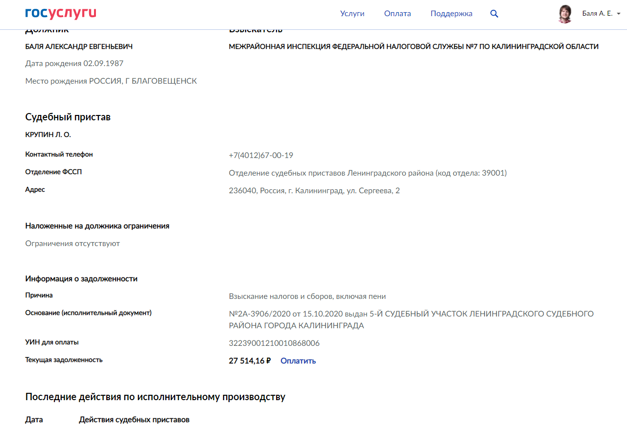Select the УИН payment number
The image size is (627, 430).
(x=274, y=343)
